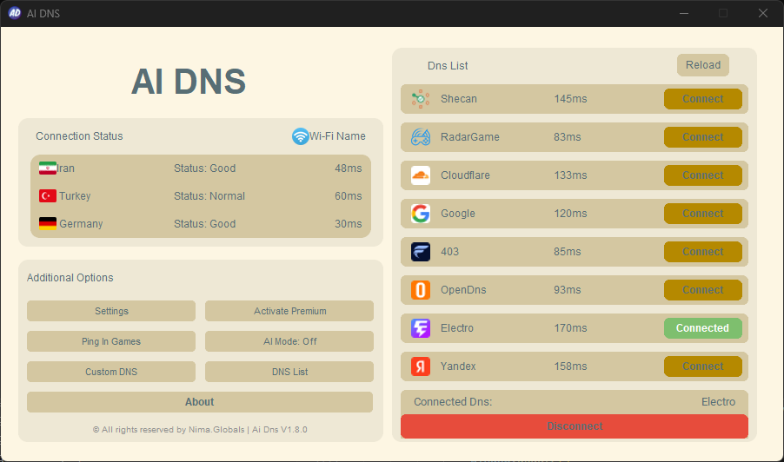Click the AI DNS app icon in title bar
Screen dimensions: 784x462
pyautogui.click(x=15, y=13)
